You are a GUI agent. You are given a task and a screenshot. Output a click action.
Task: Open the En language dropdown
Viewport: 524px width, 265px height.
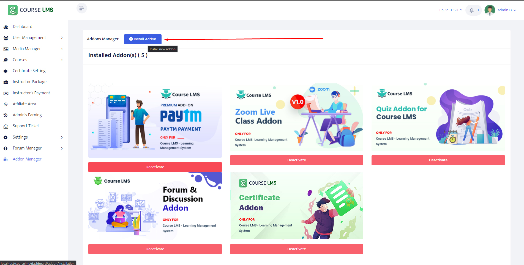[x=444, y=10]
